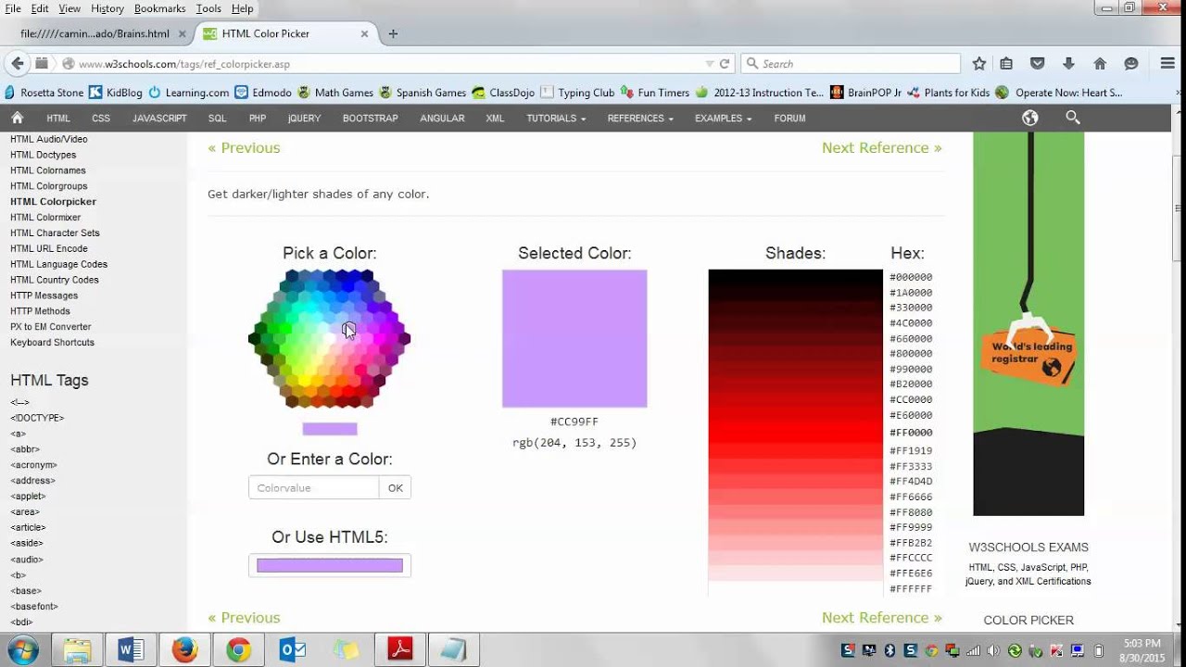Expand the EXAMPLES dropdown menu
The width and height of the screenshot is (1186, 667).
(x=723, y=119)
